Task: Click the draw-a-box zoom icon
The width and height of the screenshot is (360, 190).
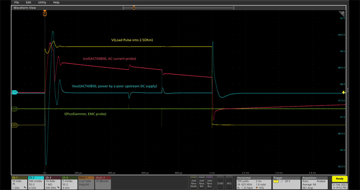Action: 342,13
